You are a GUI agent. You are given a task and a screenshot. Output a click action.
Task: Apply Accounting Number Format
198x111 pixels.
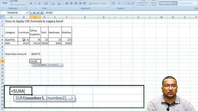(x=113, y=3)
